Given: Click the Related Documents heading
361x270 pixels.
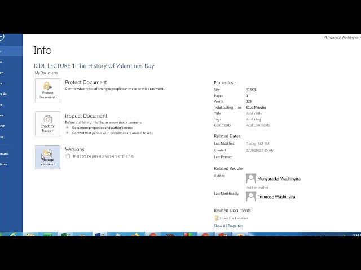Looking at the screenshot, I should pos(232,210).
